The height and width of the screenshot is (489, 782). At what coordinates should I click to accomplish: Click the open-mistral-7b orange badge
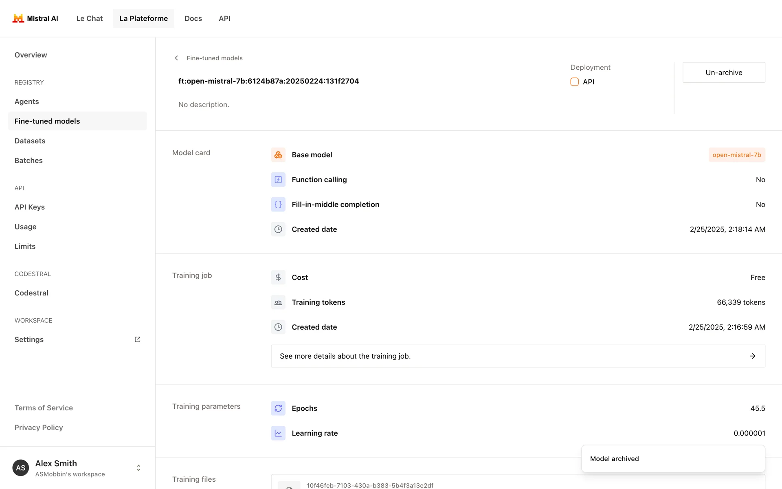[x=736, y=155]
